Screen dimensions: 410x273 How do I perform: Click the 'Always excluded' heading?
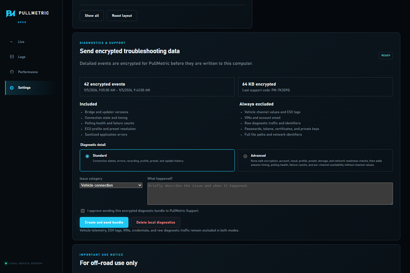coord(256,104)
